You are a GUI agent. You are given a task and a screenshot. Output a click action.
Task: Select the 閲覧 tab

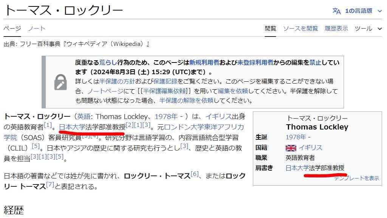pyautogui.click(x=270, y=29)
